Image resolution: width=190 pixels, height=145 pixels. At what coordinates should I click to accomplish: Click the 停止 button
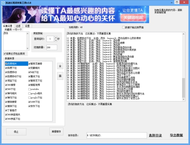[16, 132]
